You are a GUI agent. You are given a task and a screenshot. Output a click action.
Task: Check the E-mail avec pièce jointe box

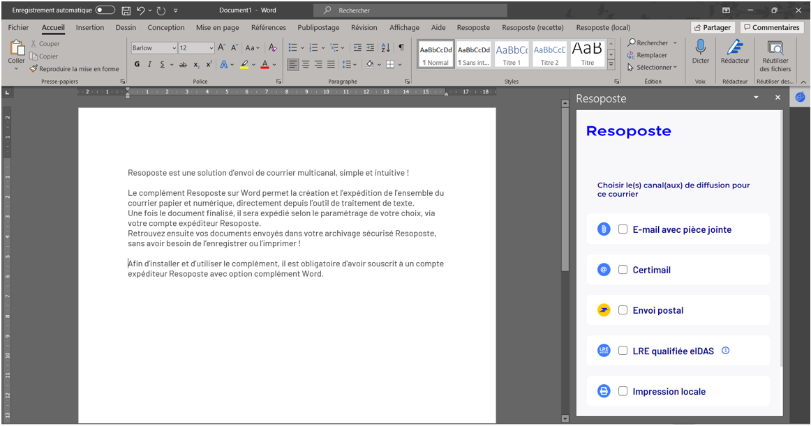coord(623,229)
